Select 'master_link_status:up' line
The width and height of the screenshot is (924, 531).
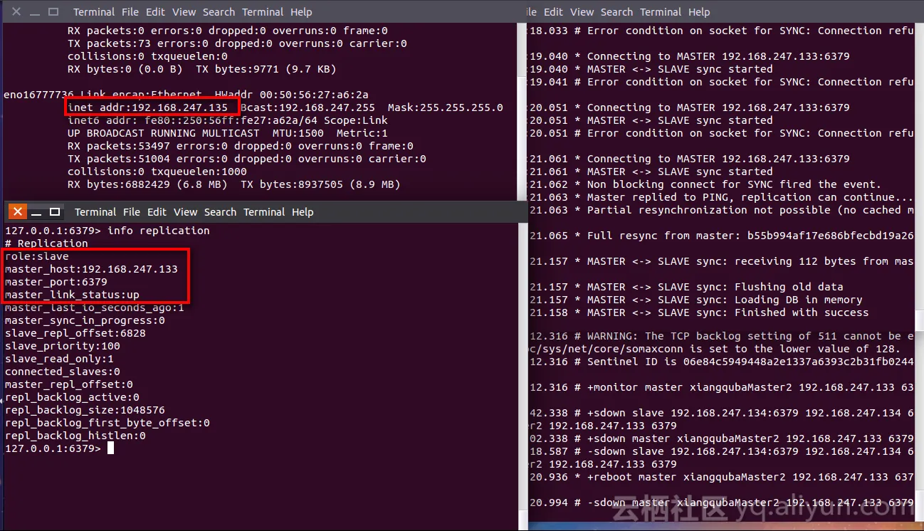click(x=72, y=295)
